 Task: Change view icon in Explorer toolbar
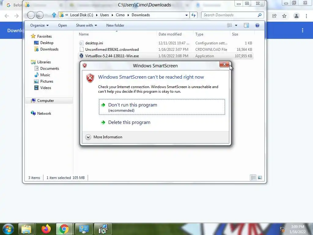[230, 25]
